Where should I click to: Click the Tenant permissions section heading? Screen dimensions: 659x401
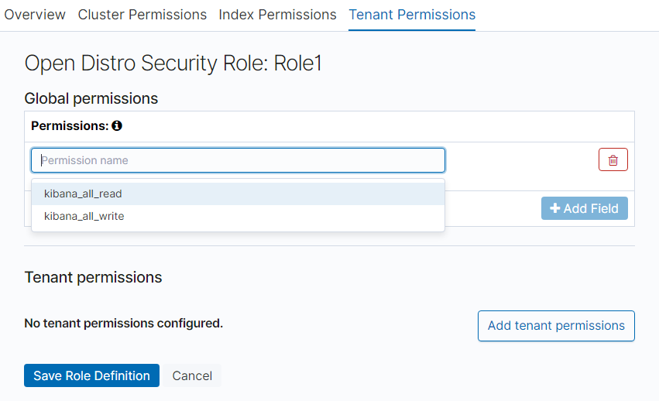[x=93, y=277]
